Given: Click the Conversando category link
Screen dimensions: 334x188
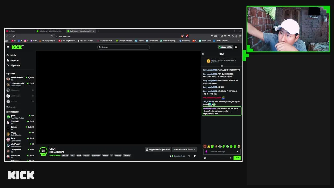Looking at the screenshot, I should pos(55,155).
